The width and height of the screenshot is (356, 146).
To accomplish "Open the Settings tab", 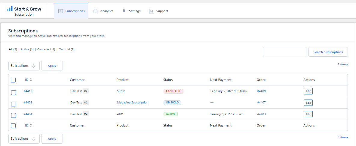I will pyautogui.click(x=131, y=11).
